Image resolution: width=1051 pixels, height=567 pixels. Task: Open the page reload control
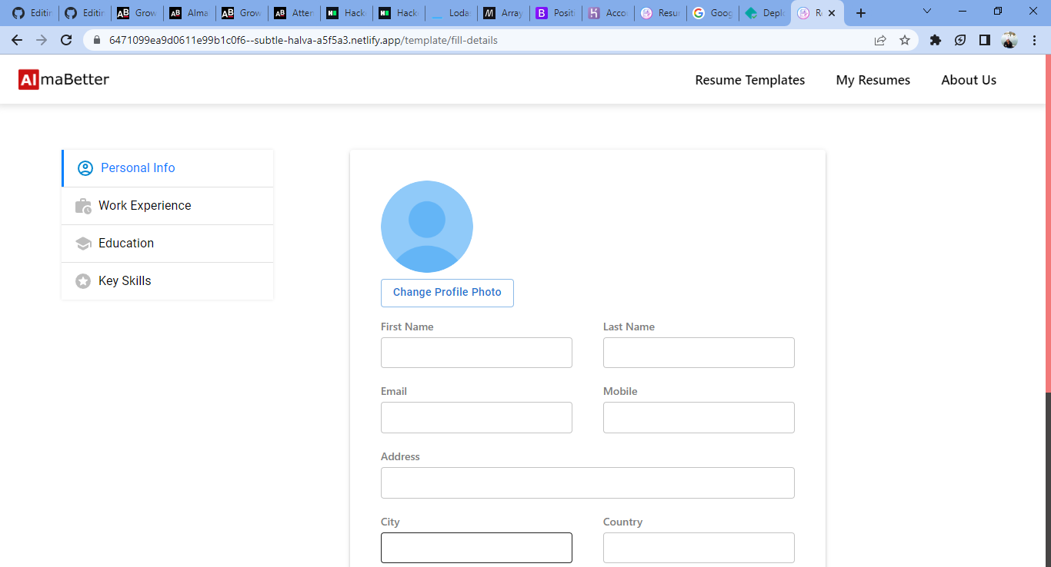[66, 40]
